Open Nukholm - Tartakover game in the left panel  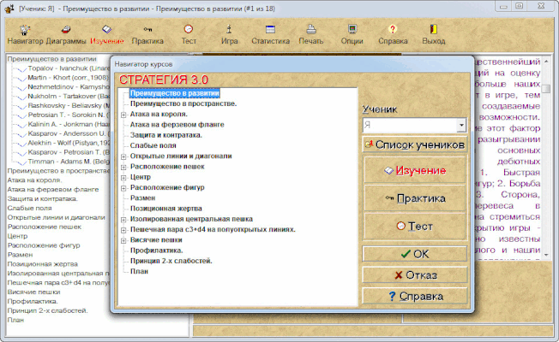coord(69,96)
